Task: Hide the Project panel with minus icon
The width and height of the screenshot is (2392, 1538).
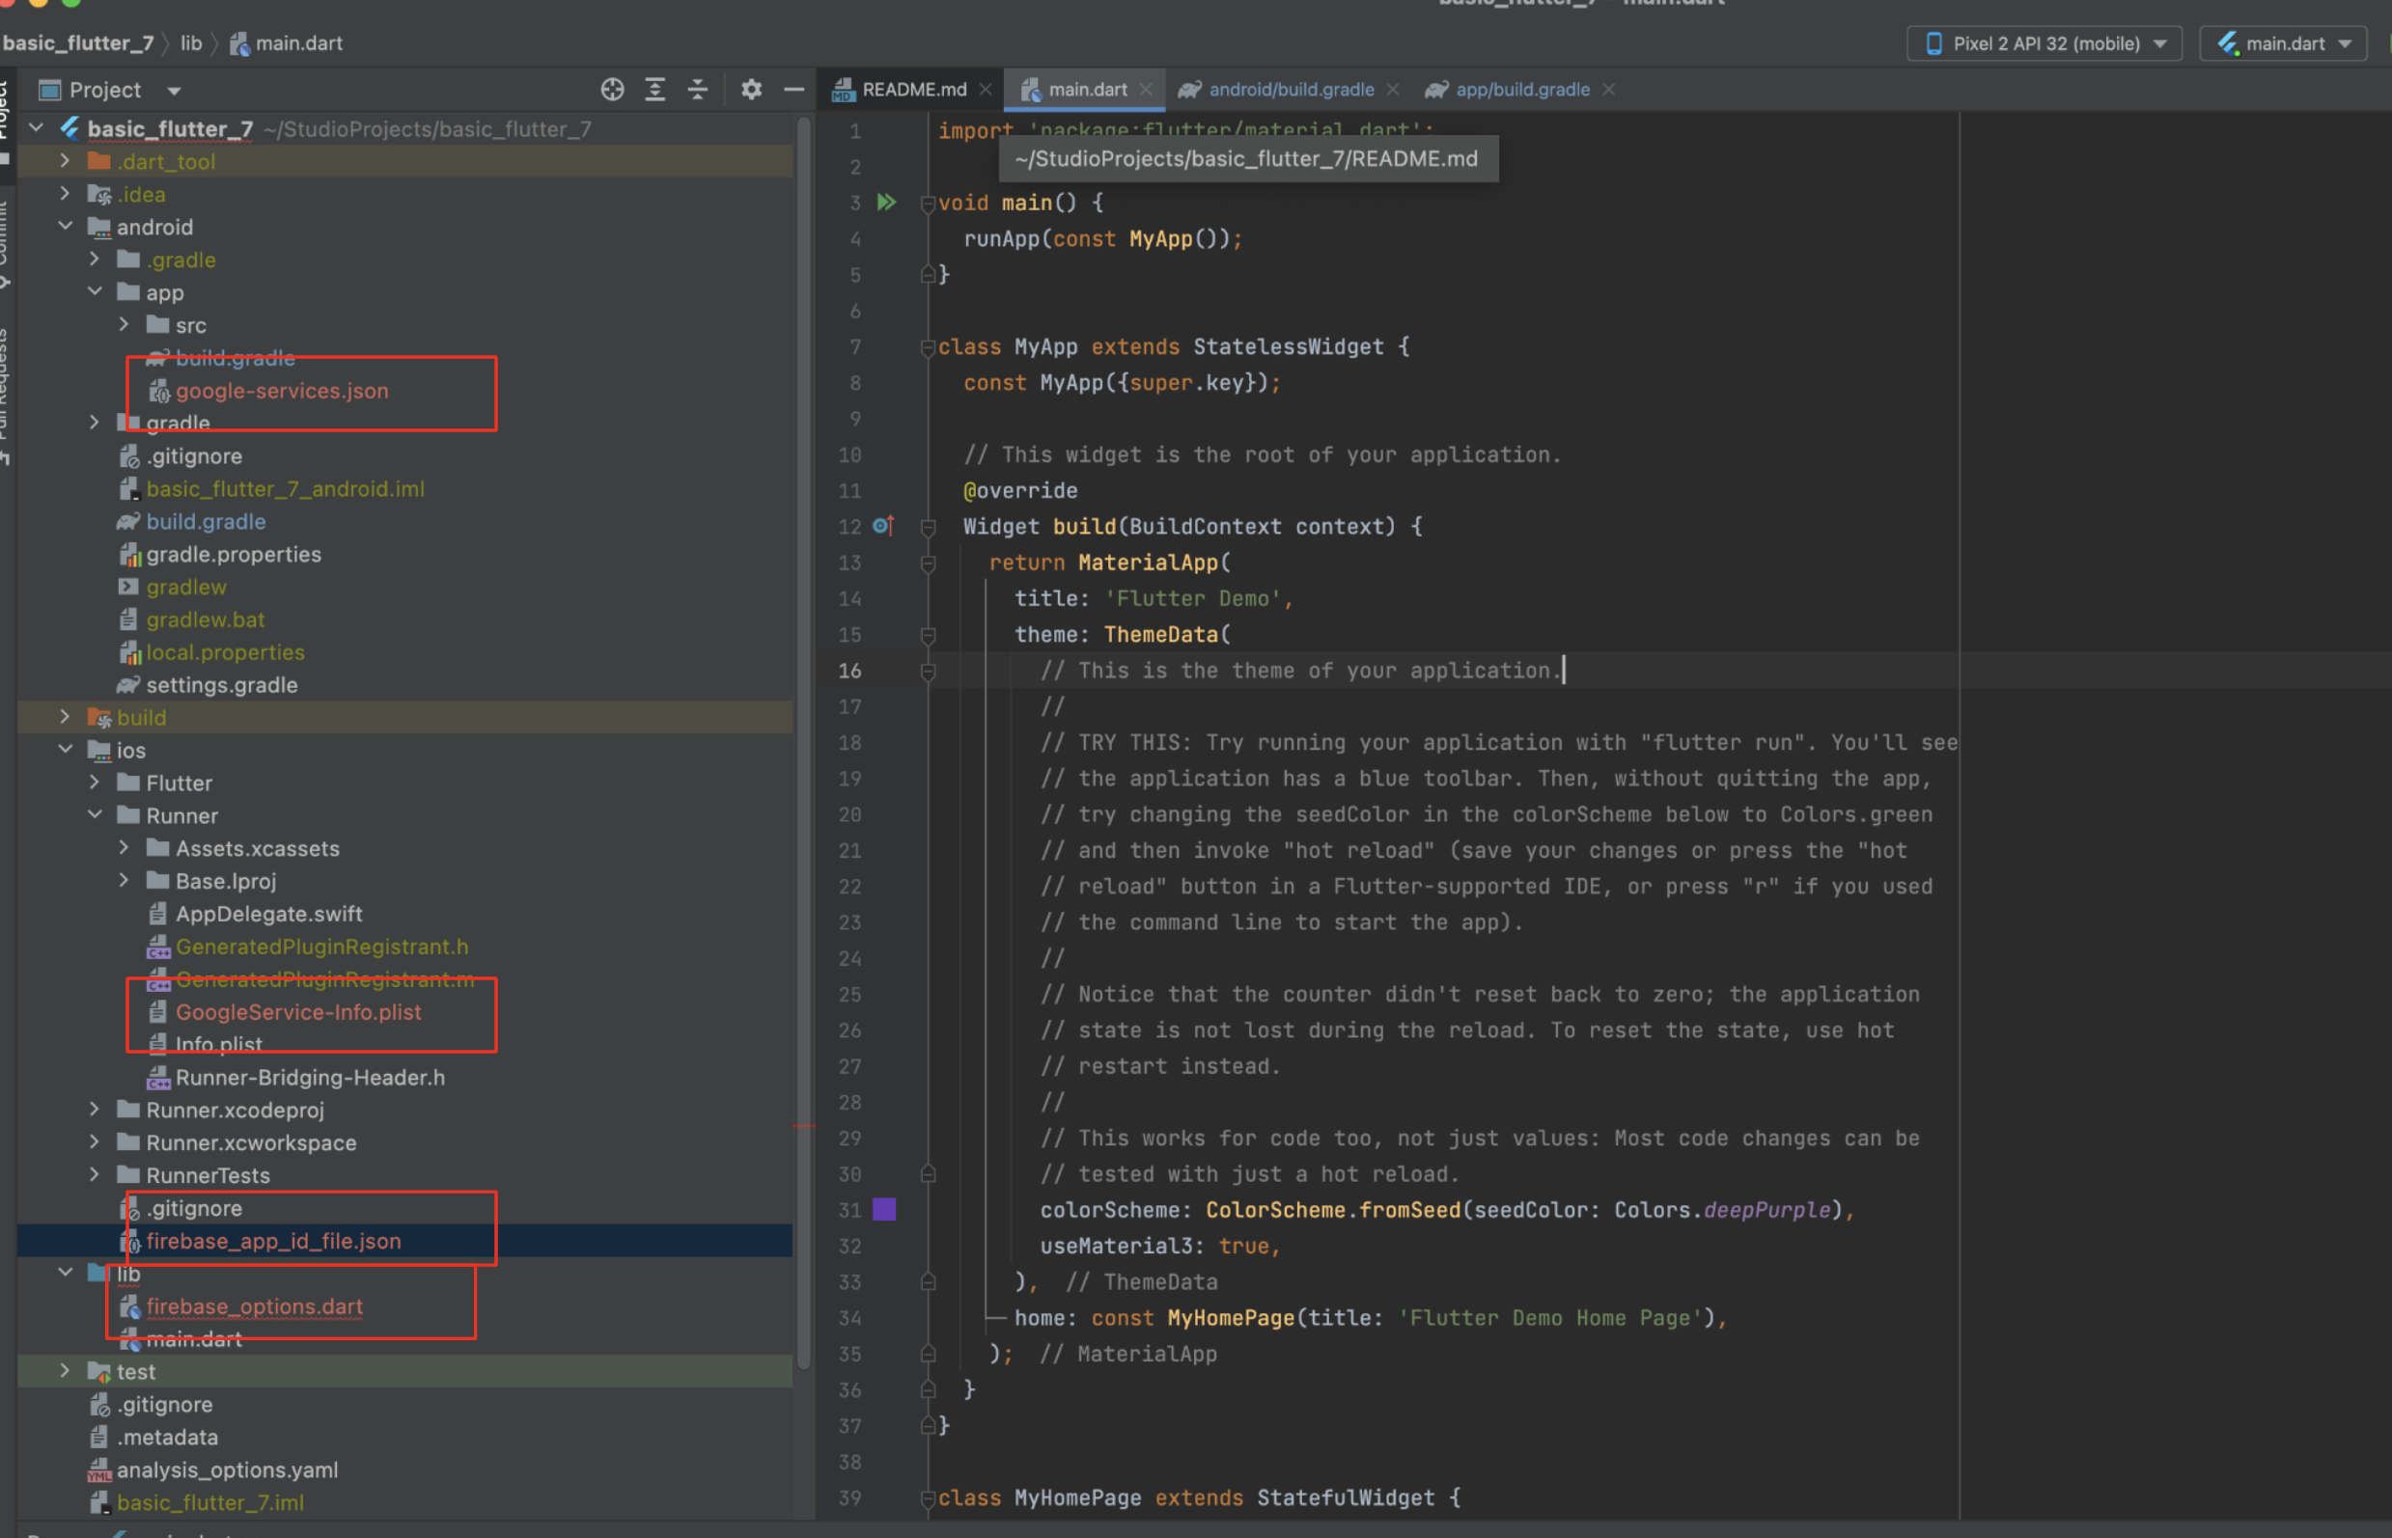Action: [x=794, y=90]
